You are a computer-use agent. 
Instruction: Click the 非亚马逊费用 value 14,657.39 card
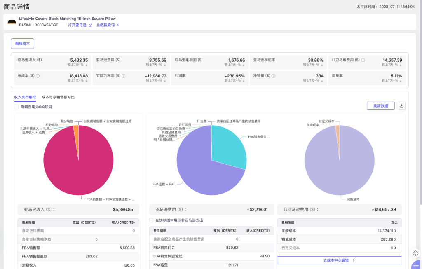(x=367, y=62)
